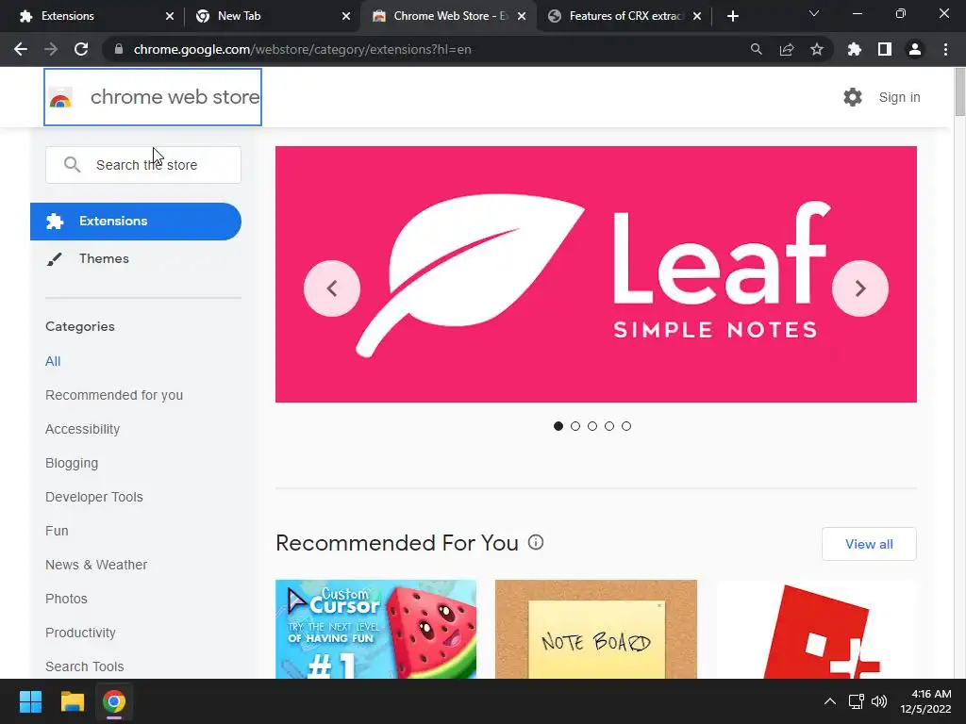Go back to previous page
The width and height of the screenshot is (966, 724).
click(21, 49)
